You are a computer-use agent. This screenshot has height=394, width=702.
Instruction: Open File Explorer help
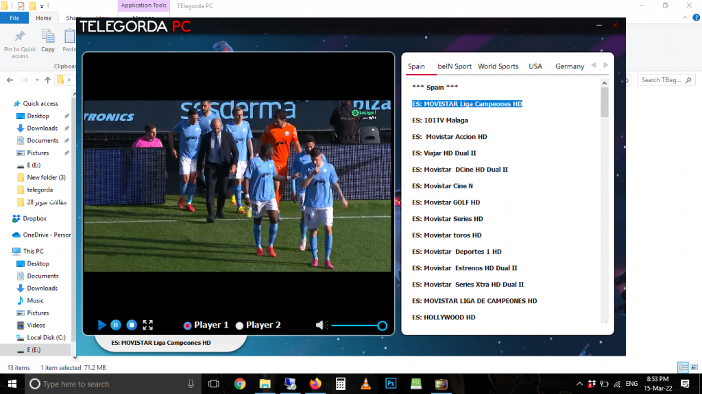point(697,18)
